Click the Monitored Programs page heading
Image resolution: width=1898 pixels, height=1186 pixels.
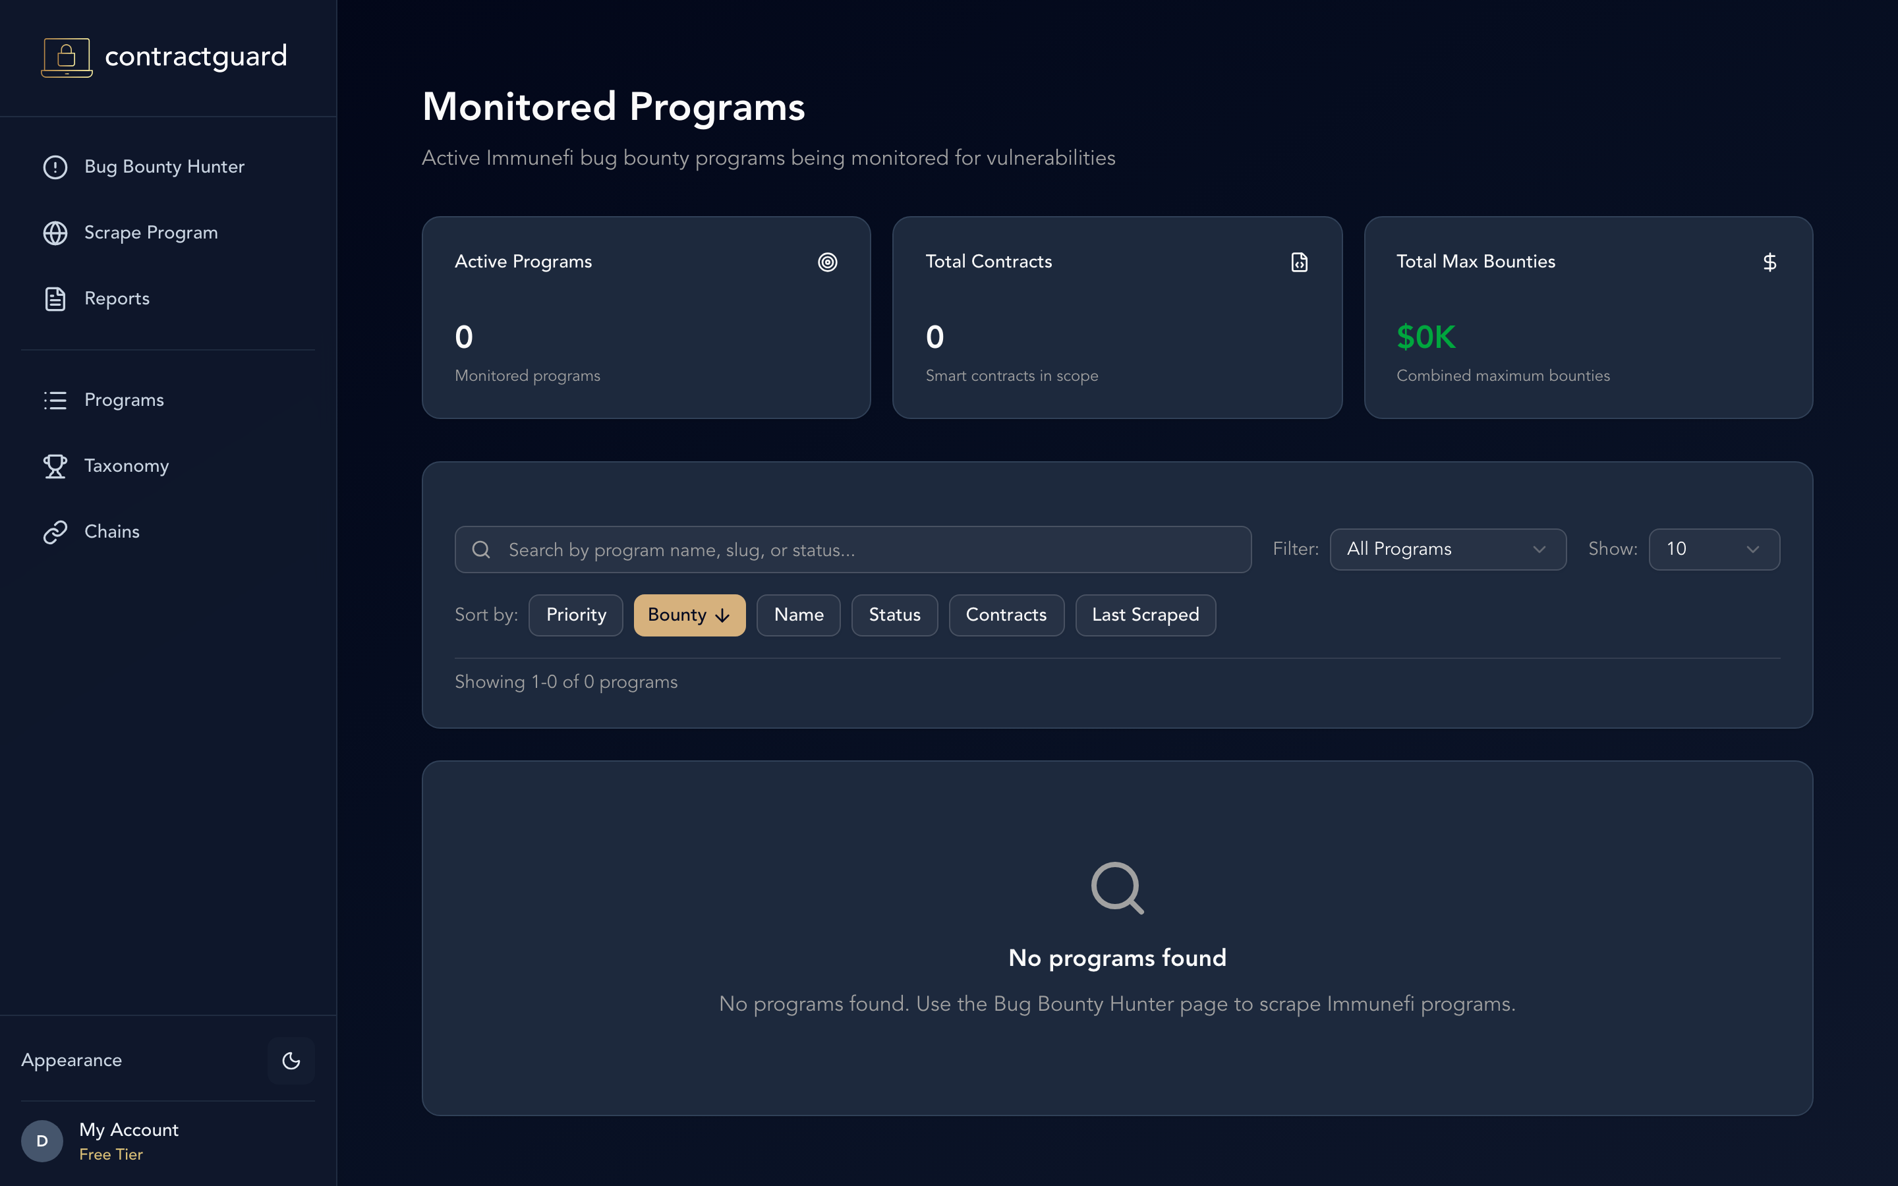pos(614,107)
